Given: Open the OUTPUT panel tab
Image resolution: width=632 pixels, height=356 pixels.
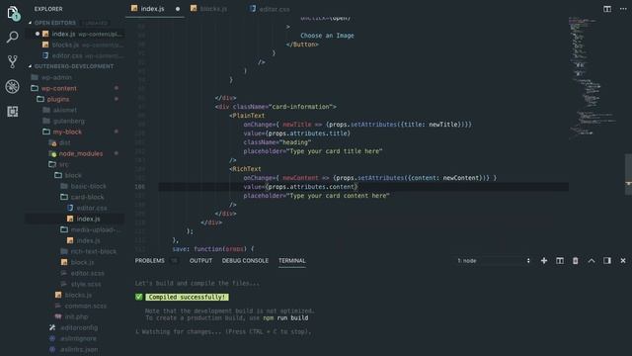Looking at the screenshot, I should click(200, 261).
